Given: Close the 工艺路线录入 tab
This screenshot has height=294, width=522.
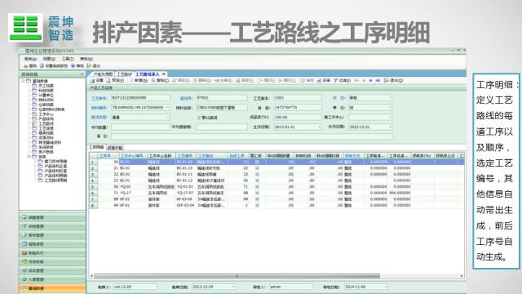Looking at the screenshot, I should click(163, 74).
